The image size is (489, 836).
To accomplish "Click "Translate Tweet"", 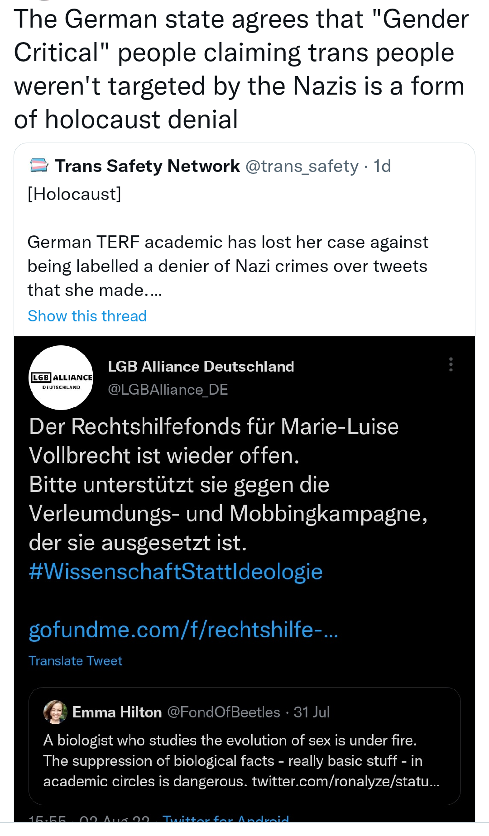I will [x=75, y=661].
